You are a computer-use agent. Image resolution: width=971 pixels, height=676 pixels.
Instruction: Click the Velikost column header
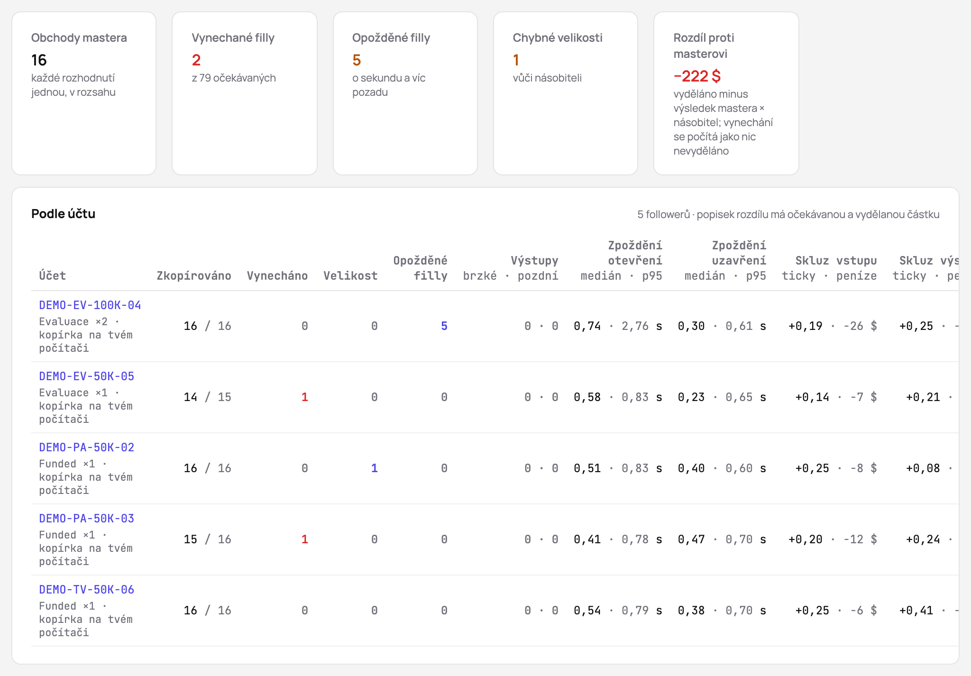point(350,276)
